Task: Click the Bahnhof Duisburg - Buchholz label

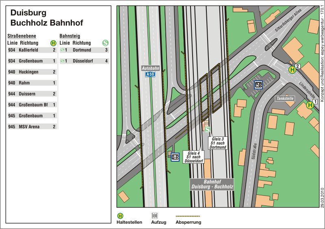Action: [212, 184]
